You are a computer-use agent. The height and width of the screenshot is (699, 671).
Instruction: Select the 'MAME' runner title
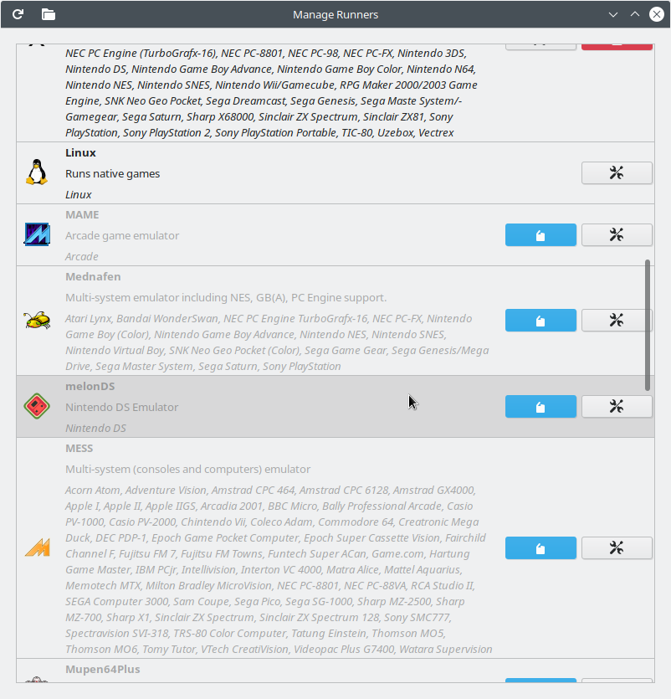click(x=83, y=214)
